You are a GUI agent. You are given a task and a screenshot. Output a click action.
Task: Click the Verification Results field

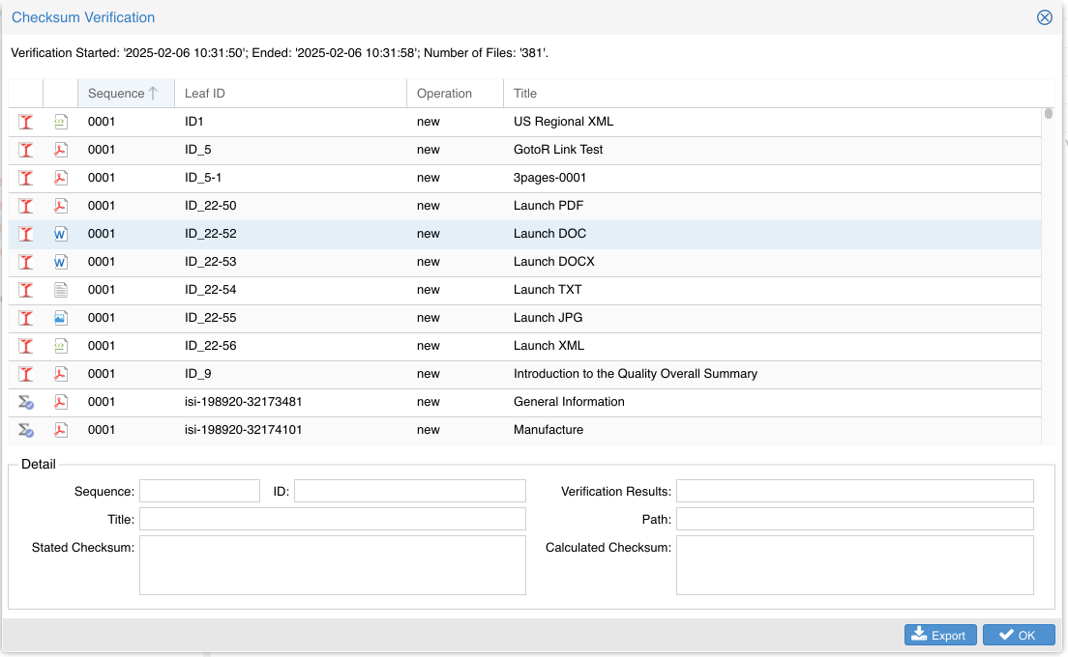pyautogui.click(x=854, y=492)
